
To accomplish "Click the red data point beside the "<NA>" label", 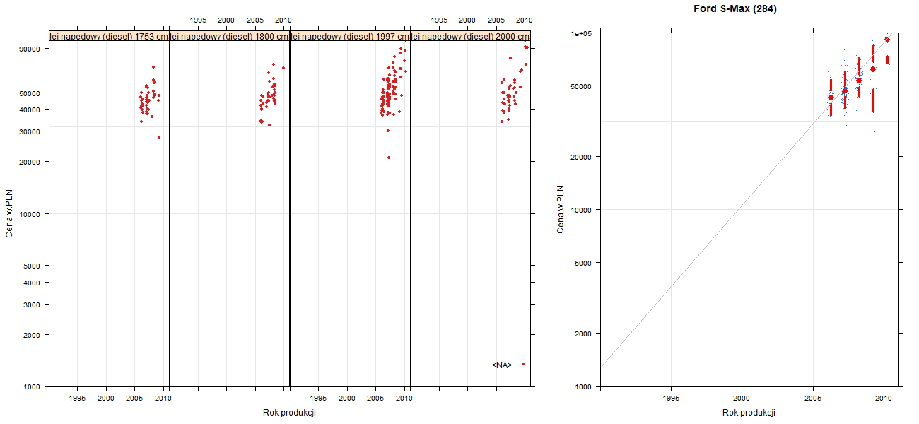I will [524, 364].
